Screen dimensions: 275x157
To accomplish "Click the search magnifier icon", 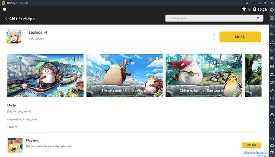I will [x=258, y=18].
